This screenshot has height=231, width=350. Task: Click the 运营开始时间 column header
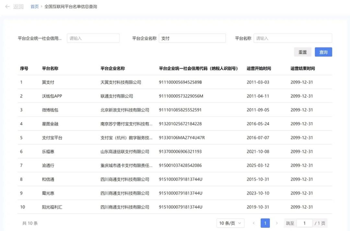[x=258, y=68]
